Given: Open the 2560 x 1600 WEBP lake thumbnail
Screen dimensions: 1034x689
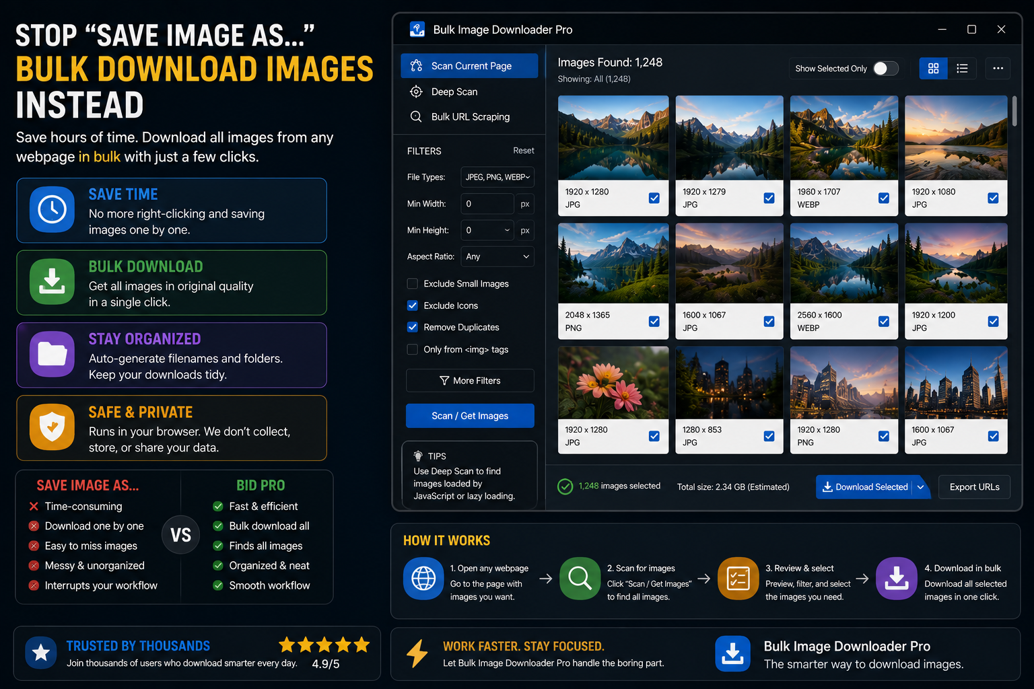Looking at the screenshot, I should [844, 264].
